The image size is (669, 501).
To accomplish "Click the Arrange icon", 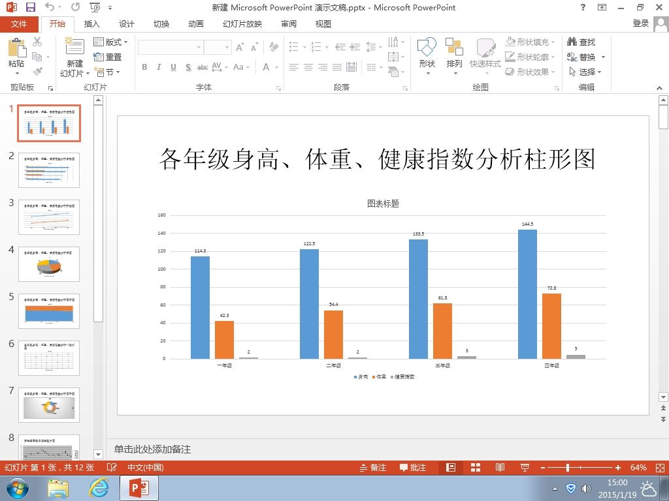I will 454,47.
